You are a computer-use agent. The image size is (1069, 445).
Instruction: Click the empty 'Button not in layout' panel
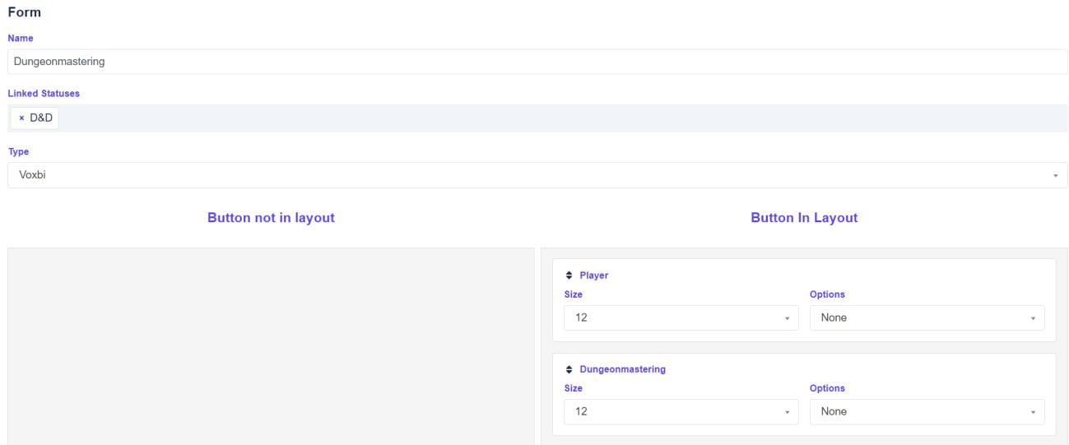click(x=271, y=345)
